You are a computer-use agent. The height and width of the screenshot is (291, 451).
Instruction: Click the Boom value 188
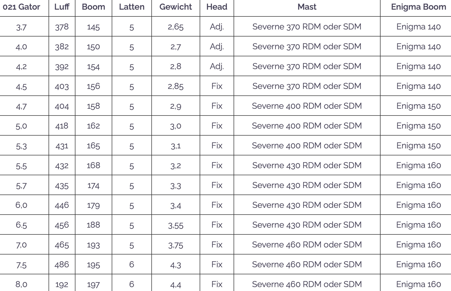pos(93,225)
